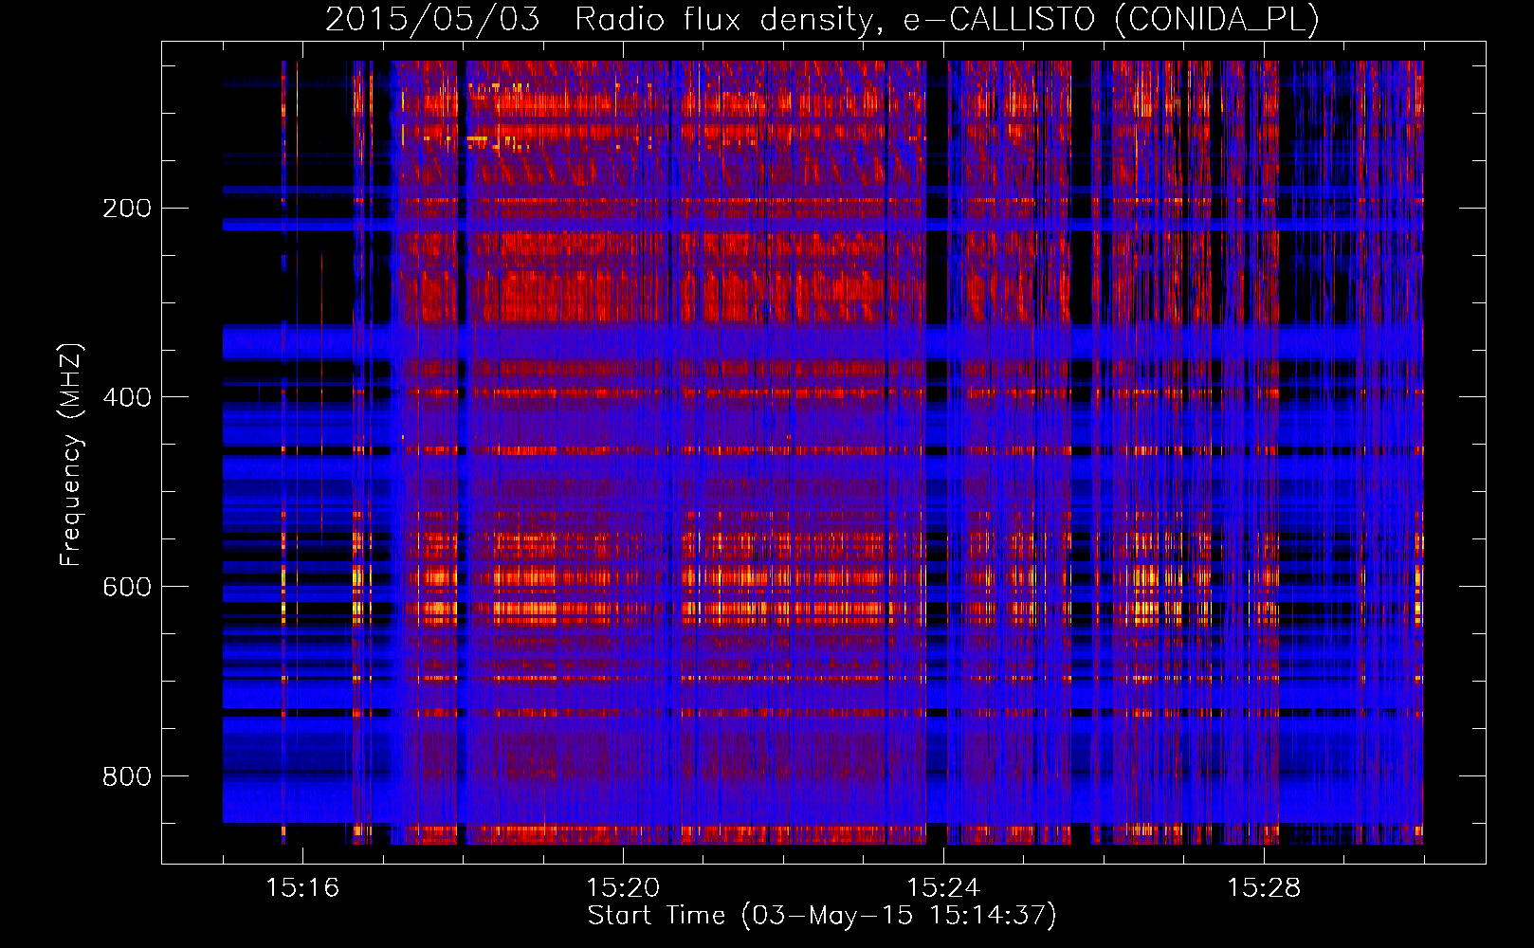Viewport: 1534px width, 948px height.
Task: Click the plot title '2015/05/03 Radio flux density'
Action: point(822,19)
